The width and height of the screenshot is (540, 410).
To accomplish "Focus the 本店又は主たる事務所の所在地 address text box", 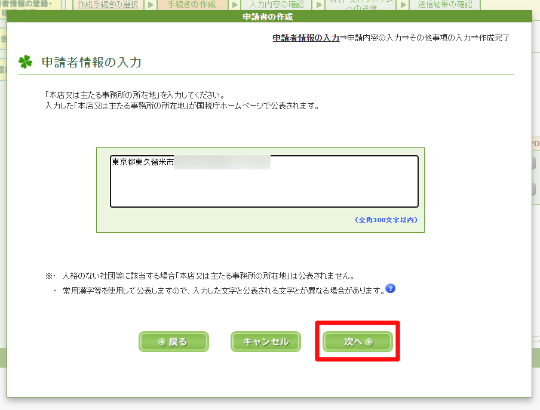I will 264,181.
